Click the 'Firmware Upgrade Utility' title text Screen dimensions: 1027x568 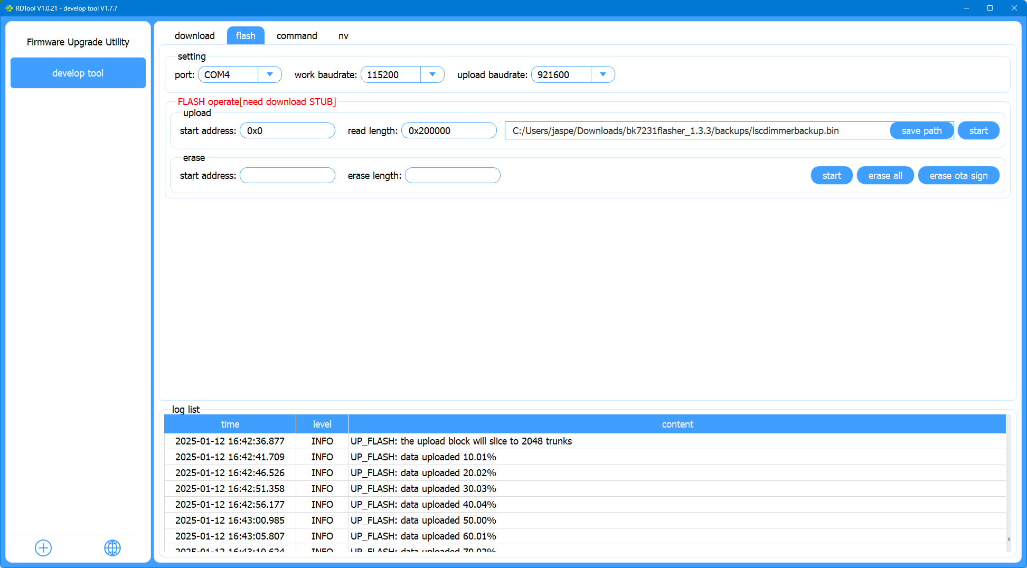pyautogui.click(x=78, y=42)
